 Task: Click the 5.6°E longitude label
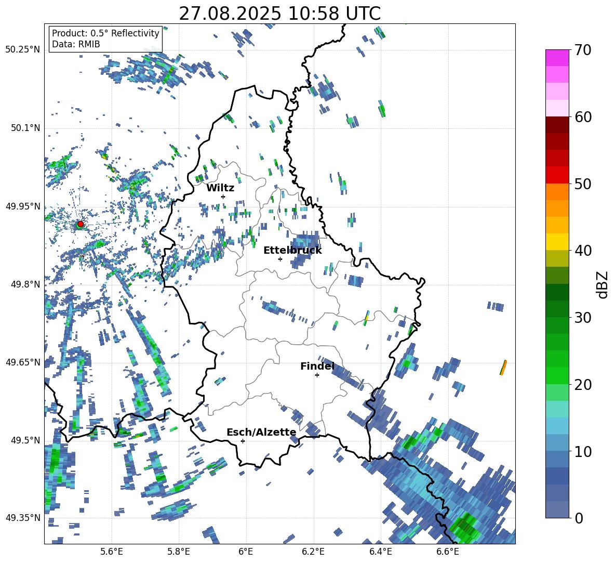coord(112,552)
